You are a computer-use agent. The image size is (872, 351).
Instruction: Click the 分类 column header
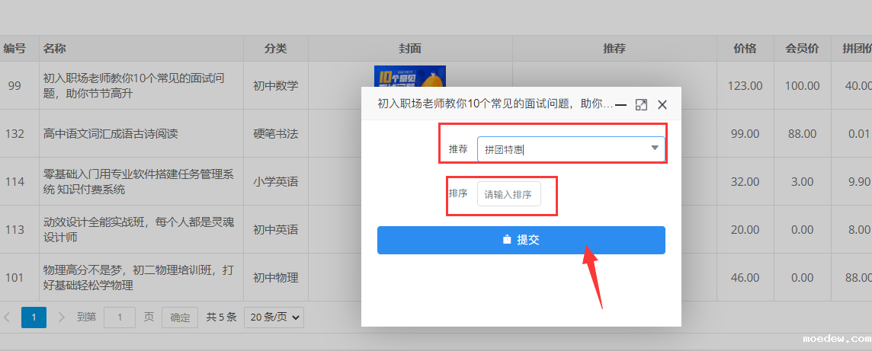275,49
